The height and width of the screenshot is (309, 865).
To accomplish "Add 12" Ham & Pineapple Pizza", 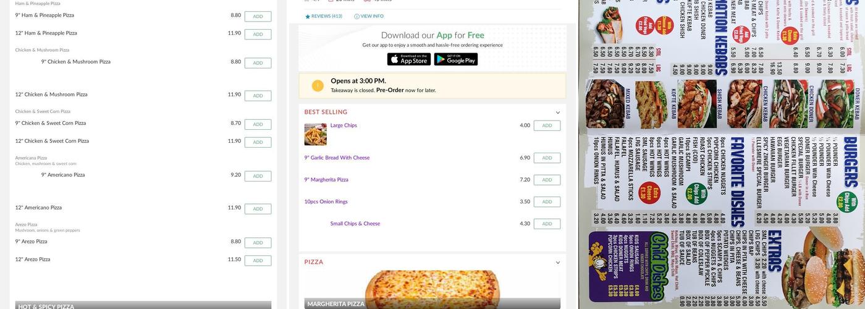I will tap(258, 34).
